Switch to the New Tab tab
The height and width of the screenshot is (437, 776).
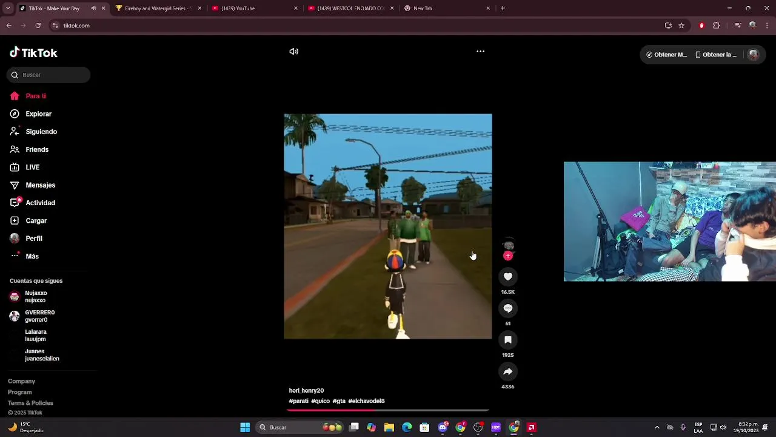coord(447,8)
